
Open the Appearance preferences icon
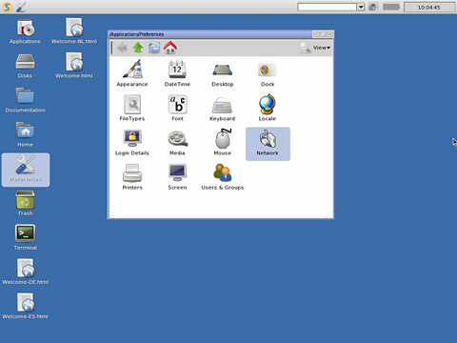132,70
